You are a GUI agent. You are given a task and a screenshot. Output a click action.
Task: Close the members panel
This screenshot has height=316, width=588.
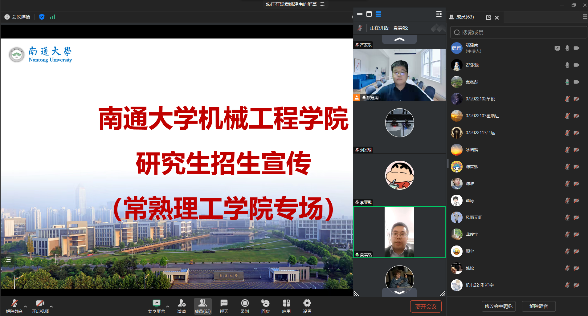pyautogui.click(x=497, y=18)
